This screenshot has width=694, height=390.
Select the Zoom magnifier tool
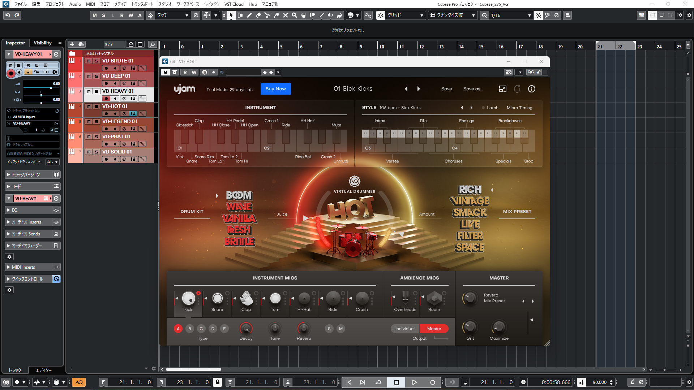point(294,15)
